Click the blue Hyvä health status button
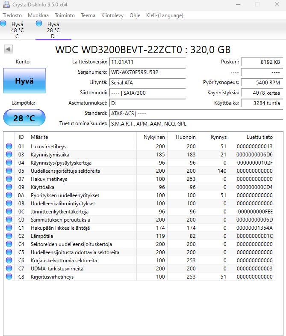 coord(24,81)
